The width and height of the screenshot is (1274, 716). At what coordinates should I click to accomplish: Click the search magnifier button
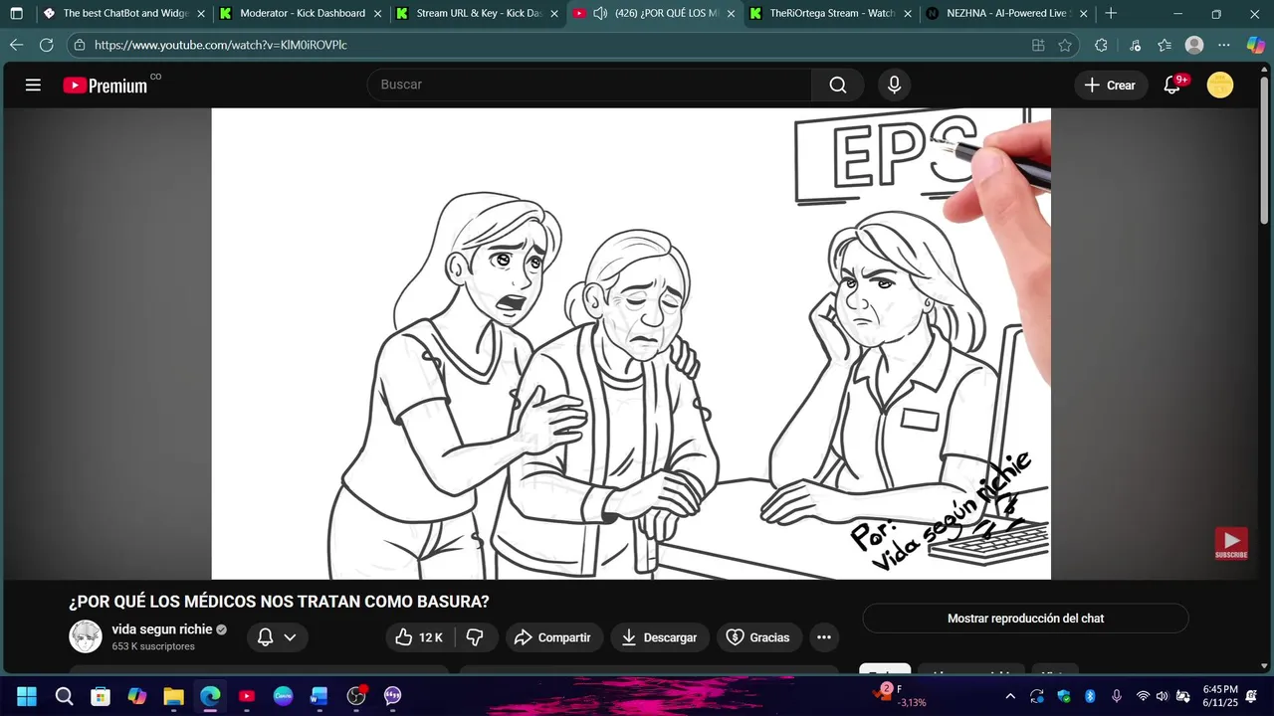[x=838, y=85]
